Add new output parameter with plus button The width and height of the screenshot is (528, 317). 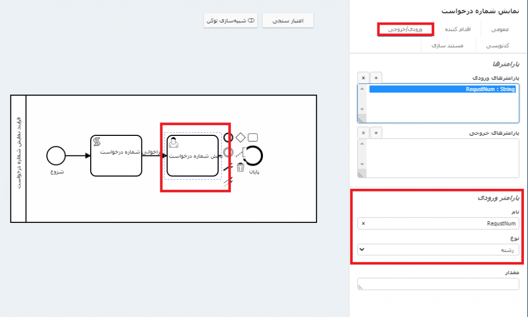tap(376, 133)
